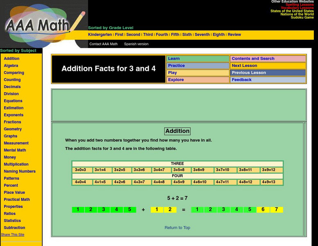Open the Counting subject
The height and width of the screenshot is (246, 318).
point(12,80)
